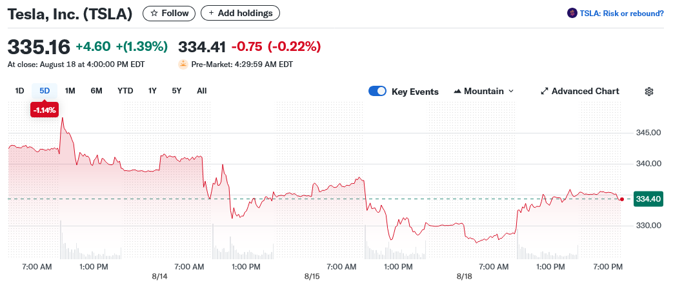Viewport: 673px width, 285px height.
Task: Click the +(1.39%) percent change
Action: coord(142,46)
